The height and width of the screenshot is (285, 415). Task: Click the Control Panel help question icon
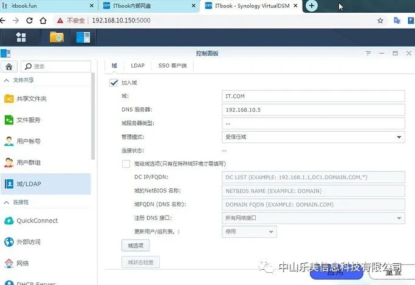(368, 53)
